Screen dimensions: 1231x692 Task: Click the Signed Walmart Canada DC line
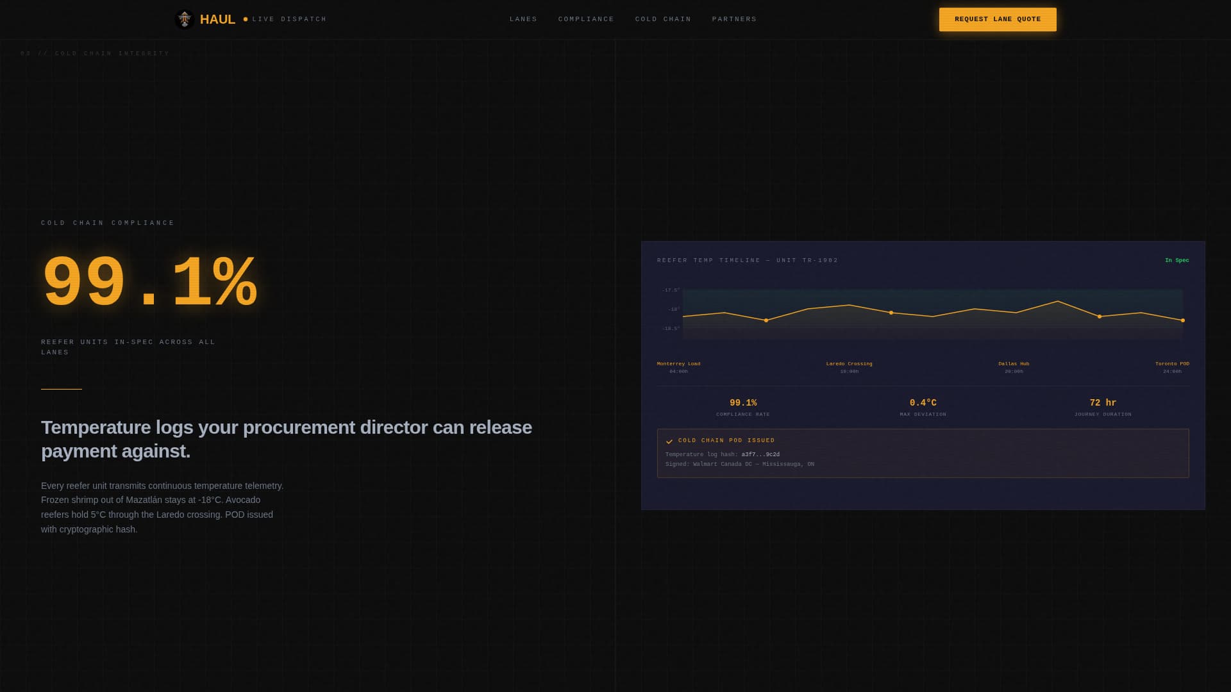(x=740, y=464)
